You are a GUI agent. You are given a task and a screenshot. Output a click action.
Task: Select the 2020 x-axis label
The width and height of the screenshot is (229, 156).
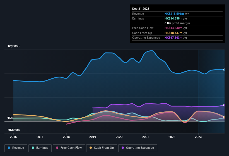(119, 137)
